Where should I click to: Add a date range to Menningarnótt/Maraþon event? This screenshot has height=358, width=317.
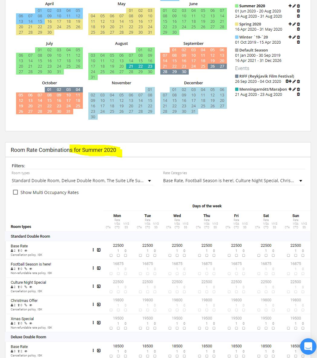click(290, 89)
